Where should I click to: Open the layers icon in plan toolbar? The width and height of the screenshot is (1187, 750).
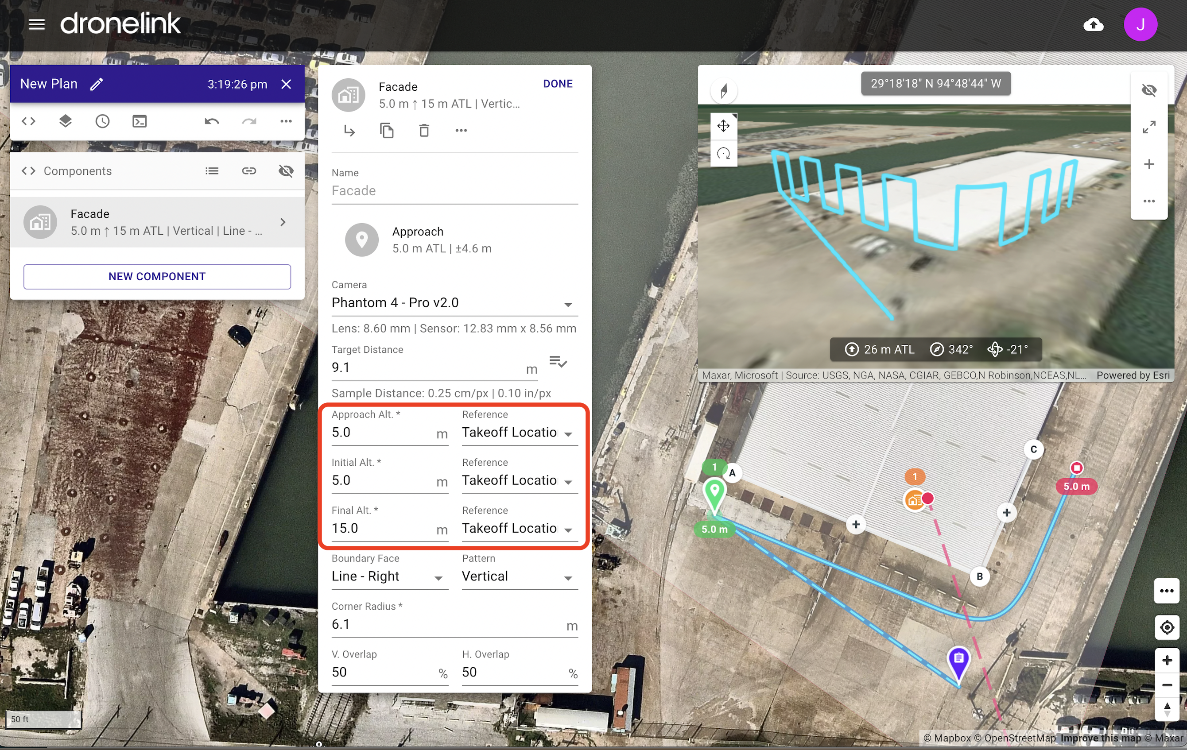coord(65,121)
